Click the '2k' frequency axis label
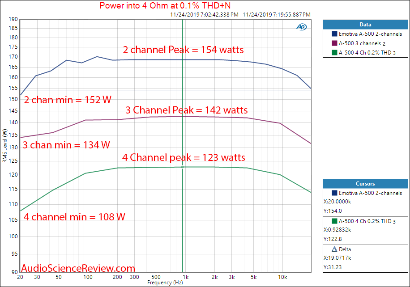410x287 pixels. pos(215,277)
